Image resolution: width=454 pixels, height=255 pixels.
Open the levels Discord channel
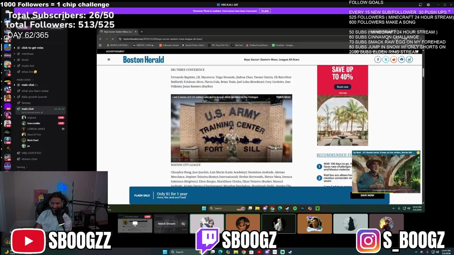point(25,60)
